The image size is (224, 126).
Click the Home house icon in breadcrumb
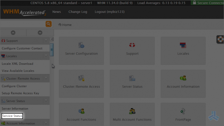pos(60,24)
